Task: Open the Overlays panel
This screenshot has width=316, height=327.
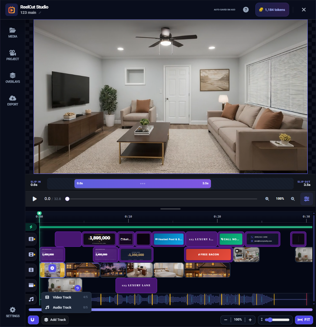Action: tap(13, 78)
